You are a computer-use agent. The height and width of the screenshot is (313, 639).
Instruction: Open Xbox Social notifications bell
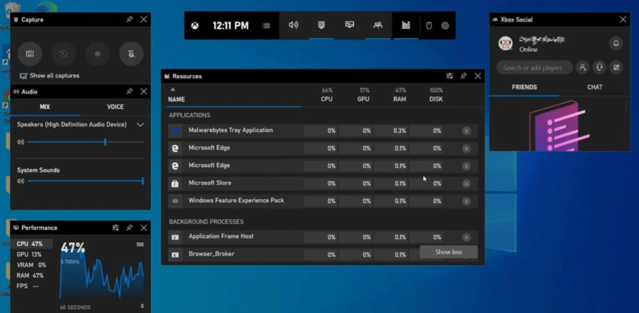[x=616, y=43]
